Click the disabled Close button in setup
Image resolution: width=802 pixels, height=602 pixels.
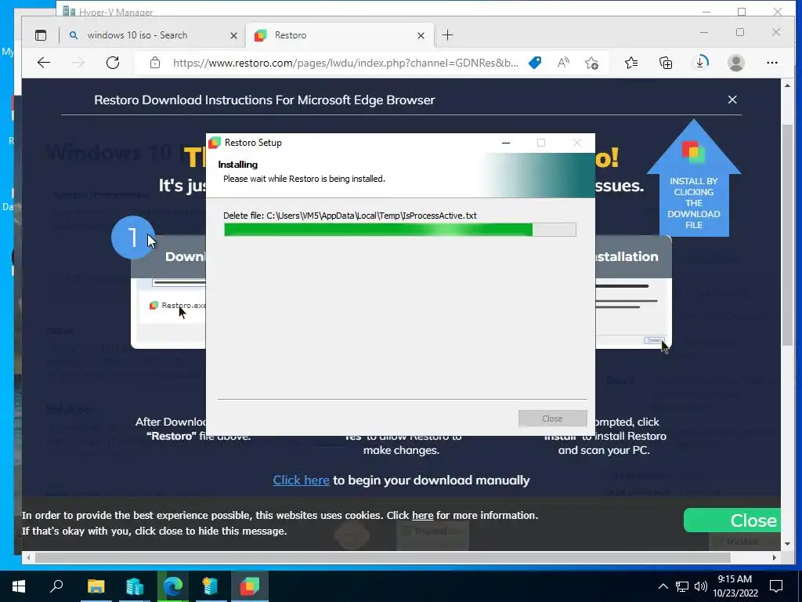pyautogui.click(x=552, y=419)
